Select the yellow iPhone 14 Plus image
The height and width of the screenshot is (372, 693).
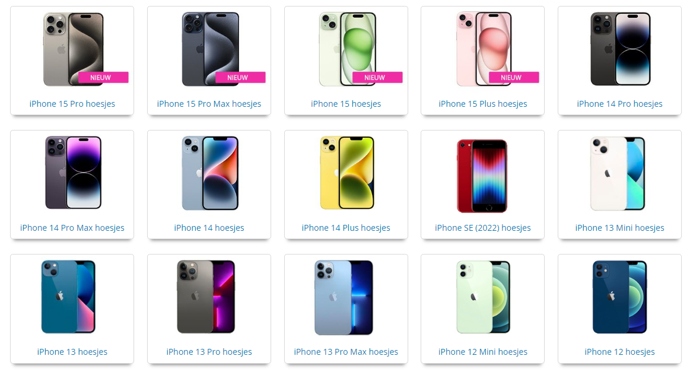click(347, 172)
